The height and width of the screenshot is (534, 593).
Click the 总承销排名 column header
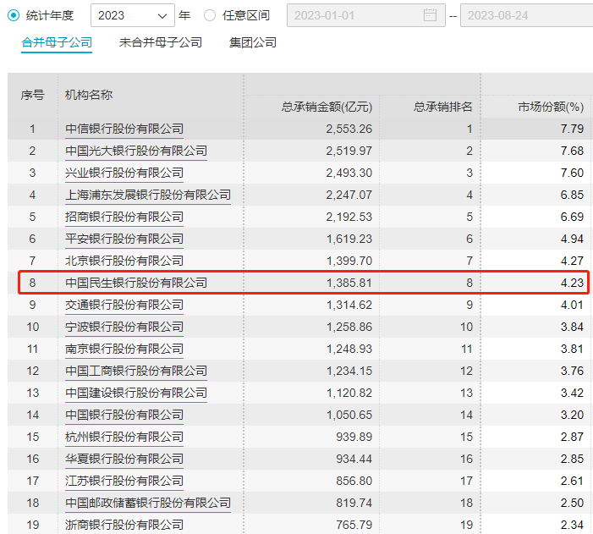(x=442, y=107)
